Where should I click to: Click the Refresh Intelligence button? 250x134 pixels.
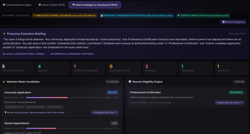[x=233, y=22]
